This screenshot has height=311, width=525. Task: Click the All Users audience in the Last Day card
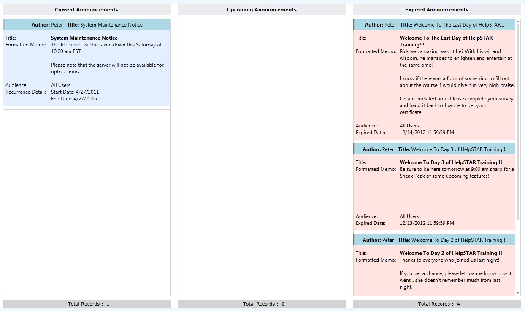point(409,126)
